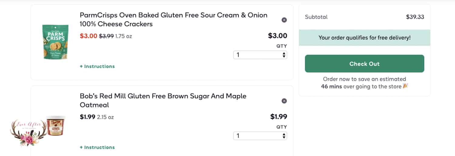This screenshot has width=455, height=156.
Task: Remove Bob's Red Mill oatmeal from cart
Action: [284, 101]
